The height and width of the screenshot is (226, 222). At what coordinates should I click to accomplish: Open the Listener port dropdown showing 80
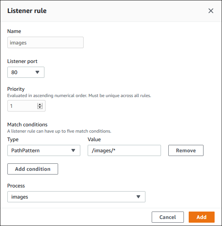coord(26,72)
